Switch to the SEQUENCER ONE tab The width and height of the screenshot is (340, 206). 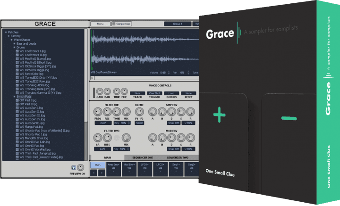(x=143, y=157)
